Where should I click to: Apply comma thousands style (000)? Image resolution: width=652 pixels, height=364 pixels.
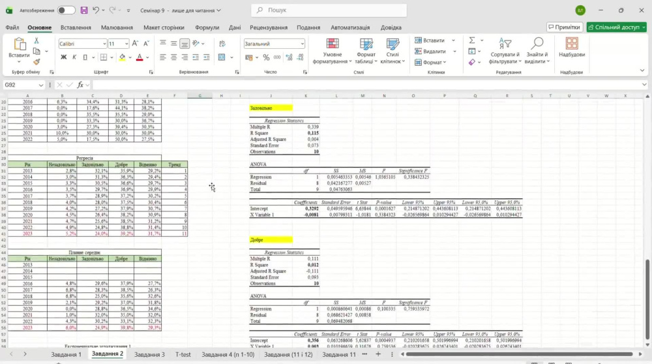point(277,57)
